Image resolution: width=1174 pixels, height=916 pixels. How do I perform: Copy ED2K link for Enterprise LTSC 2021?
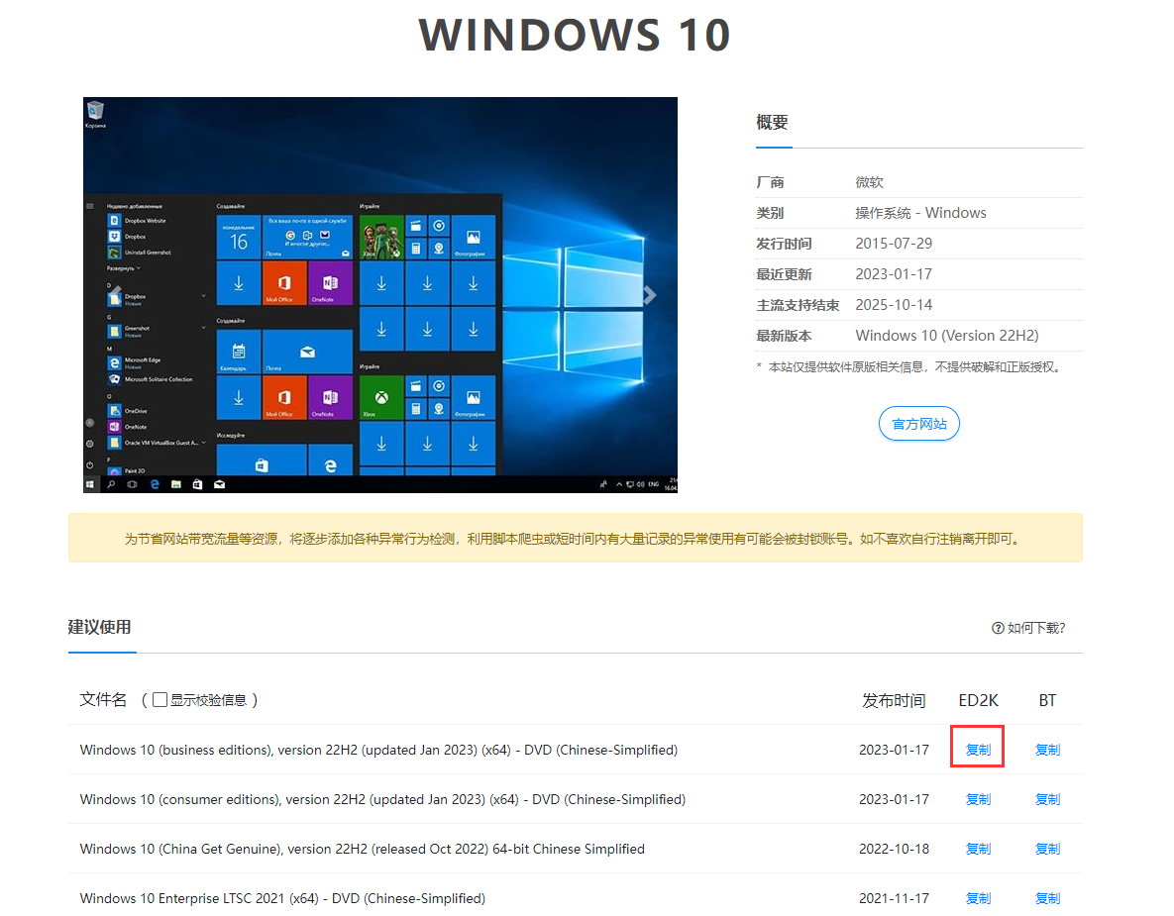tap(978, 898)
